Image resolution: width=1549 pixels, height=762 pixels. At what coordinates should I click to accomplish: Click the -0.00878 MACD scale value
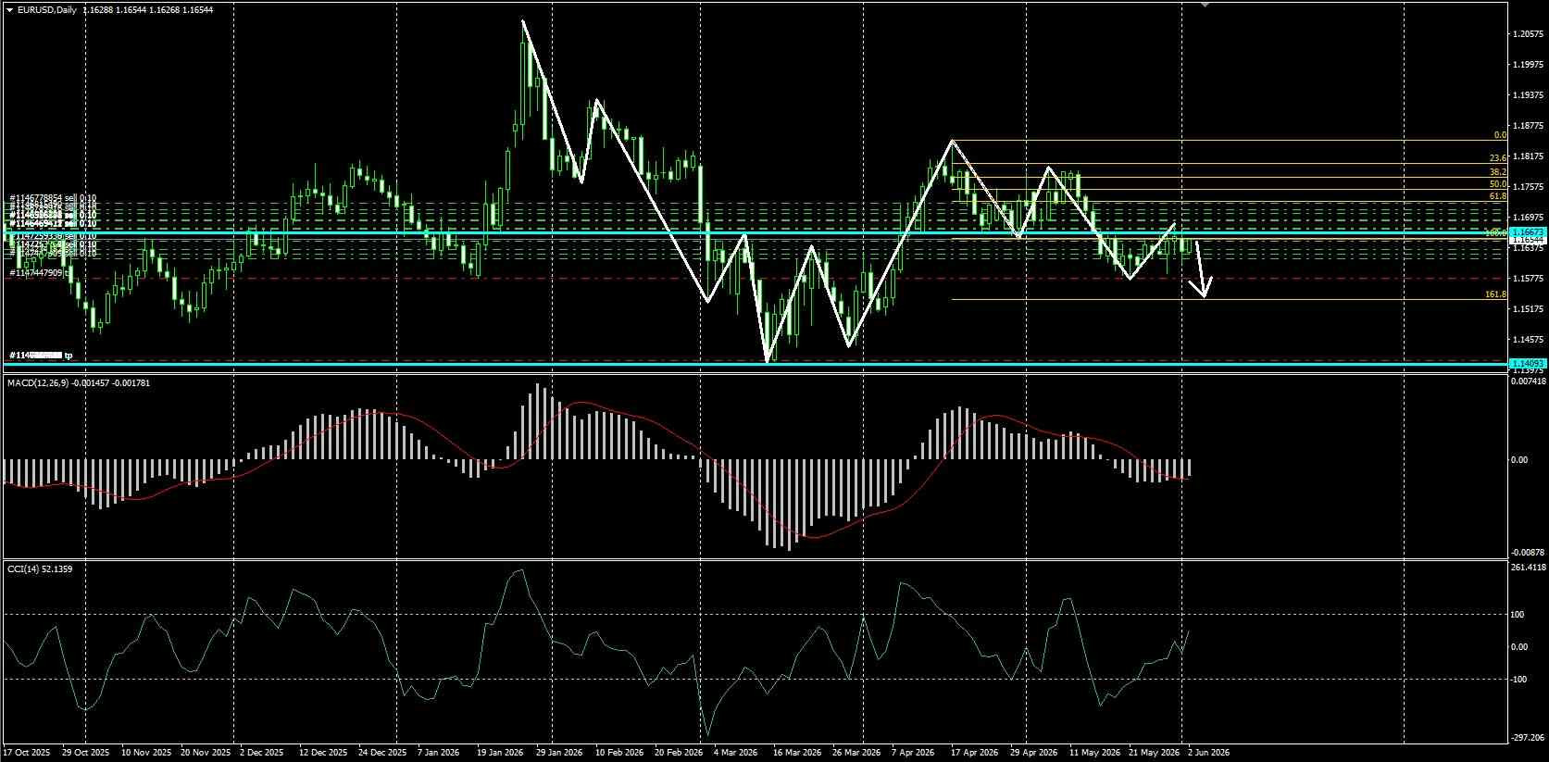click(1527, 552)
